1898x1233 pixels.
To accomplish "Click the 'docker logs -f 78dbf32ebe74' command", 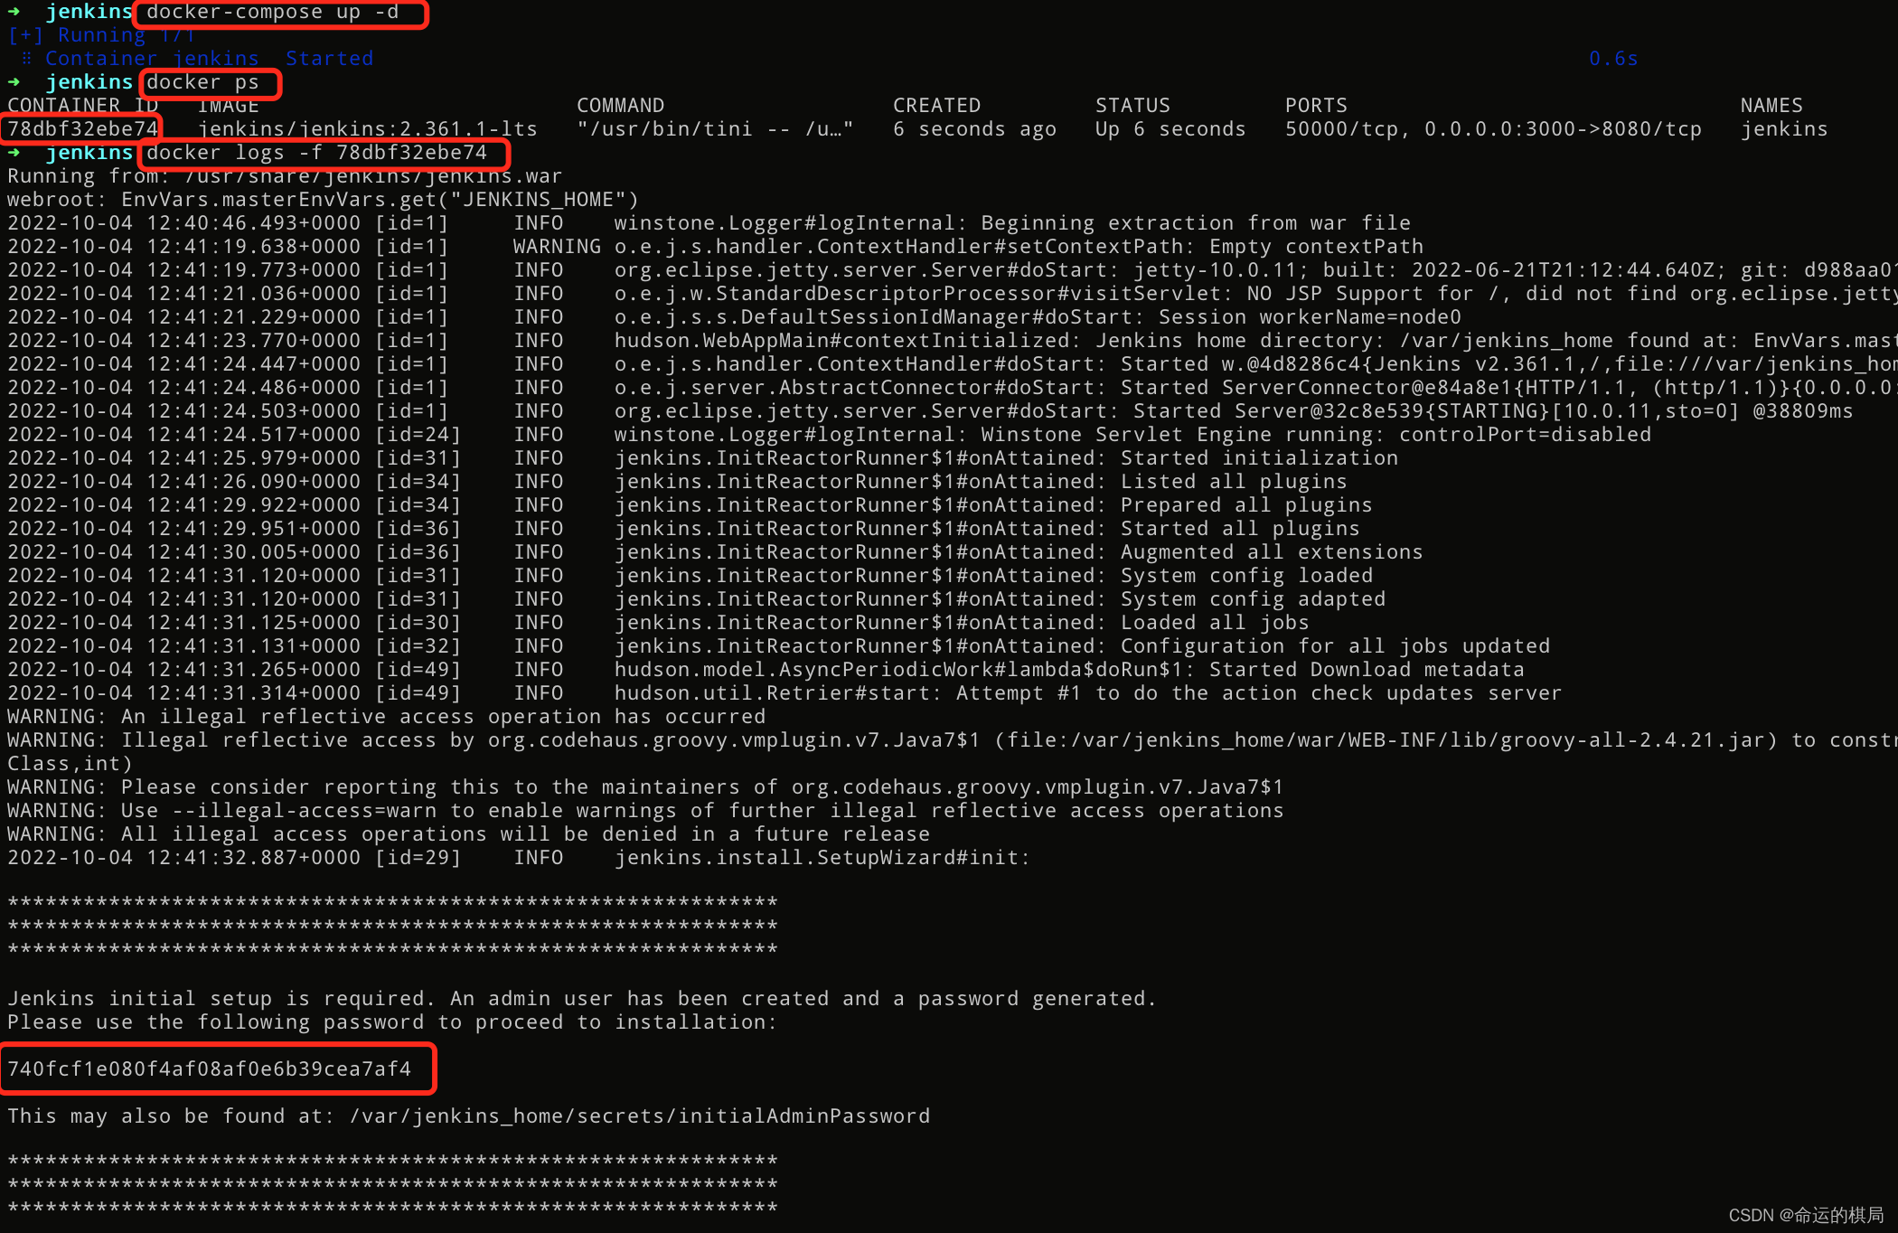I will tap(316, 153).
